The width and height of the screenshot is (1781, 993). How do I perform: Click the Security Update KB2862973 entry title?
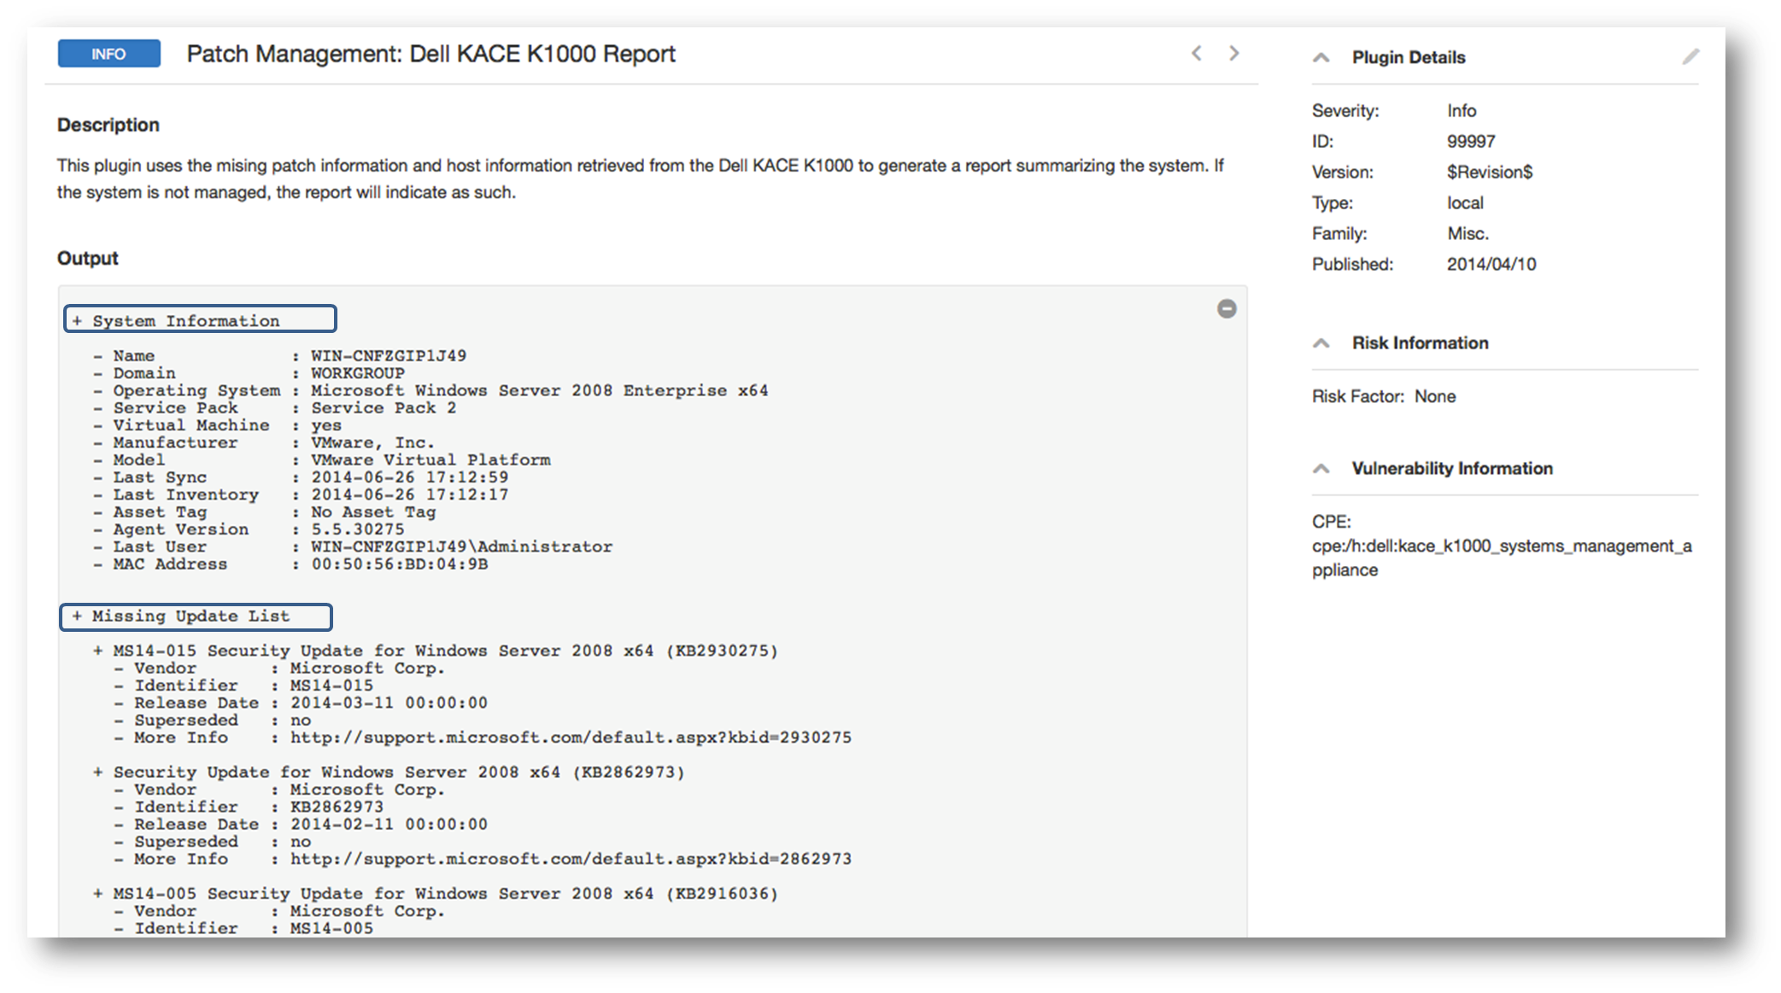point(399,773)
